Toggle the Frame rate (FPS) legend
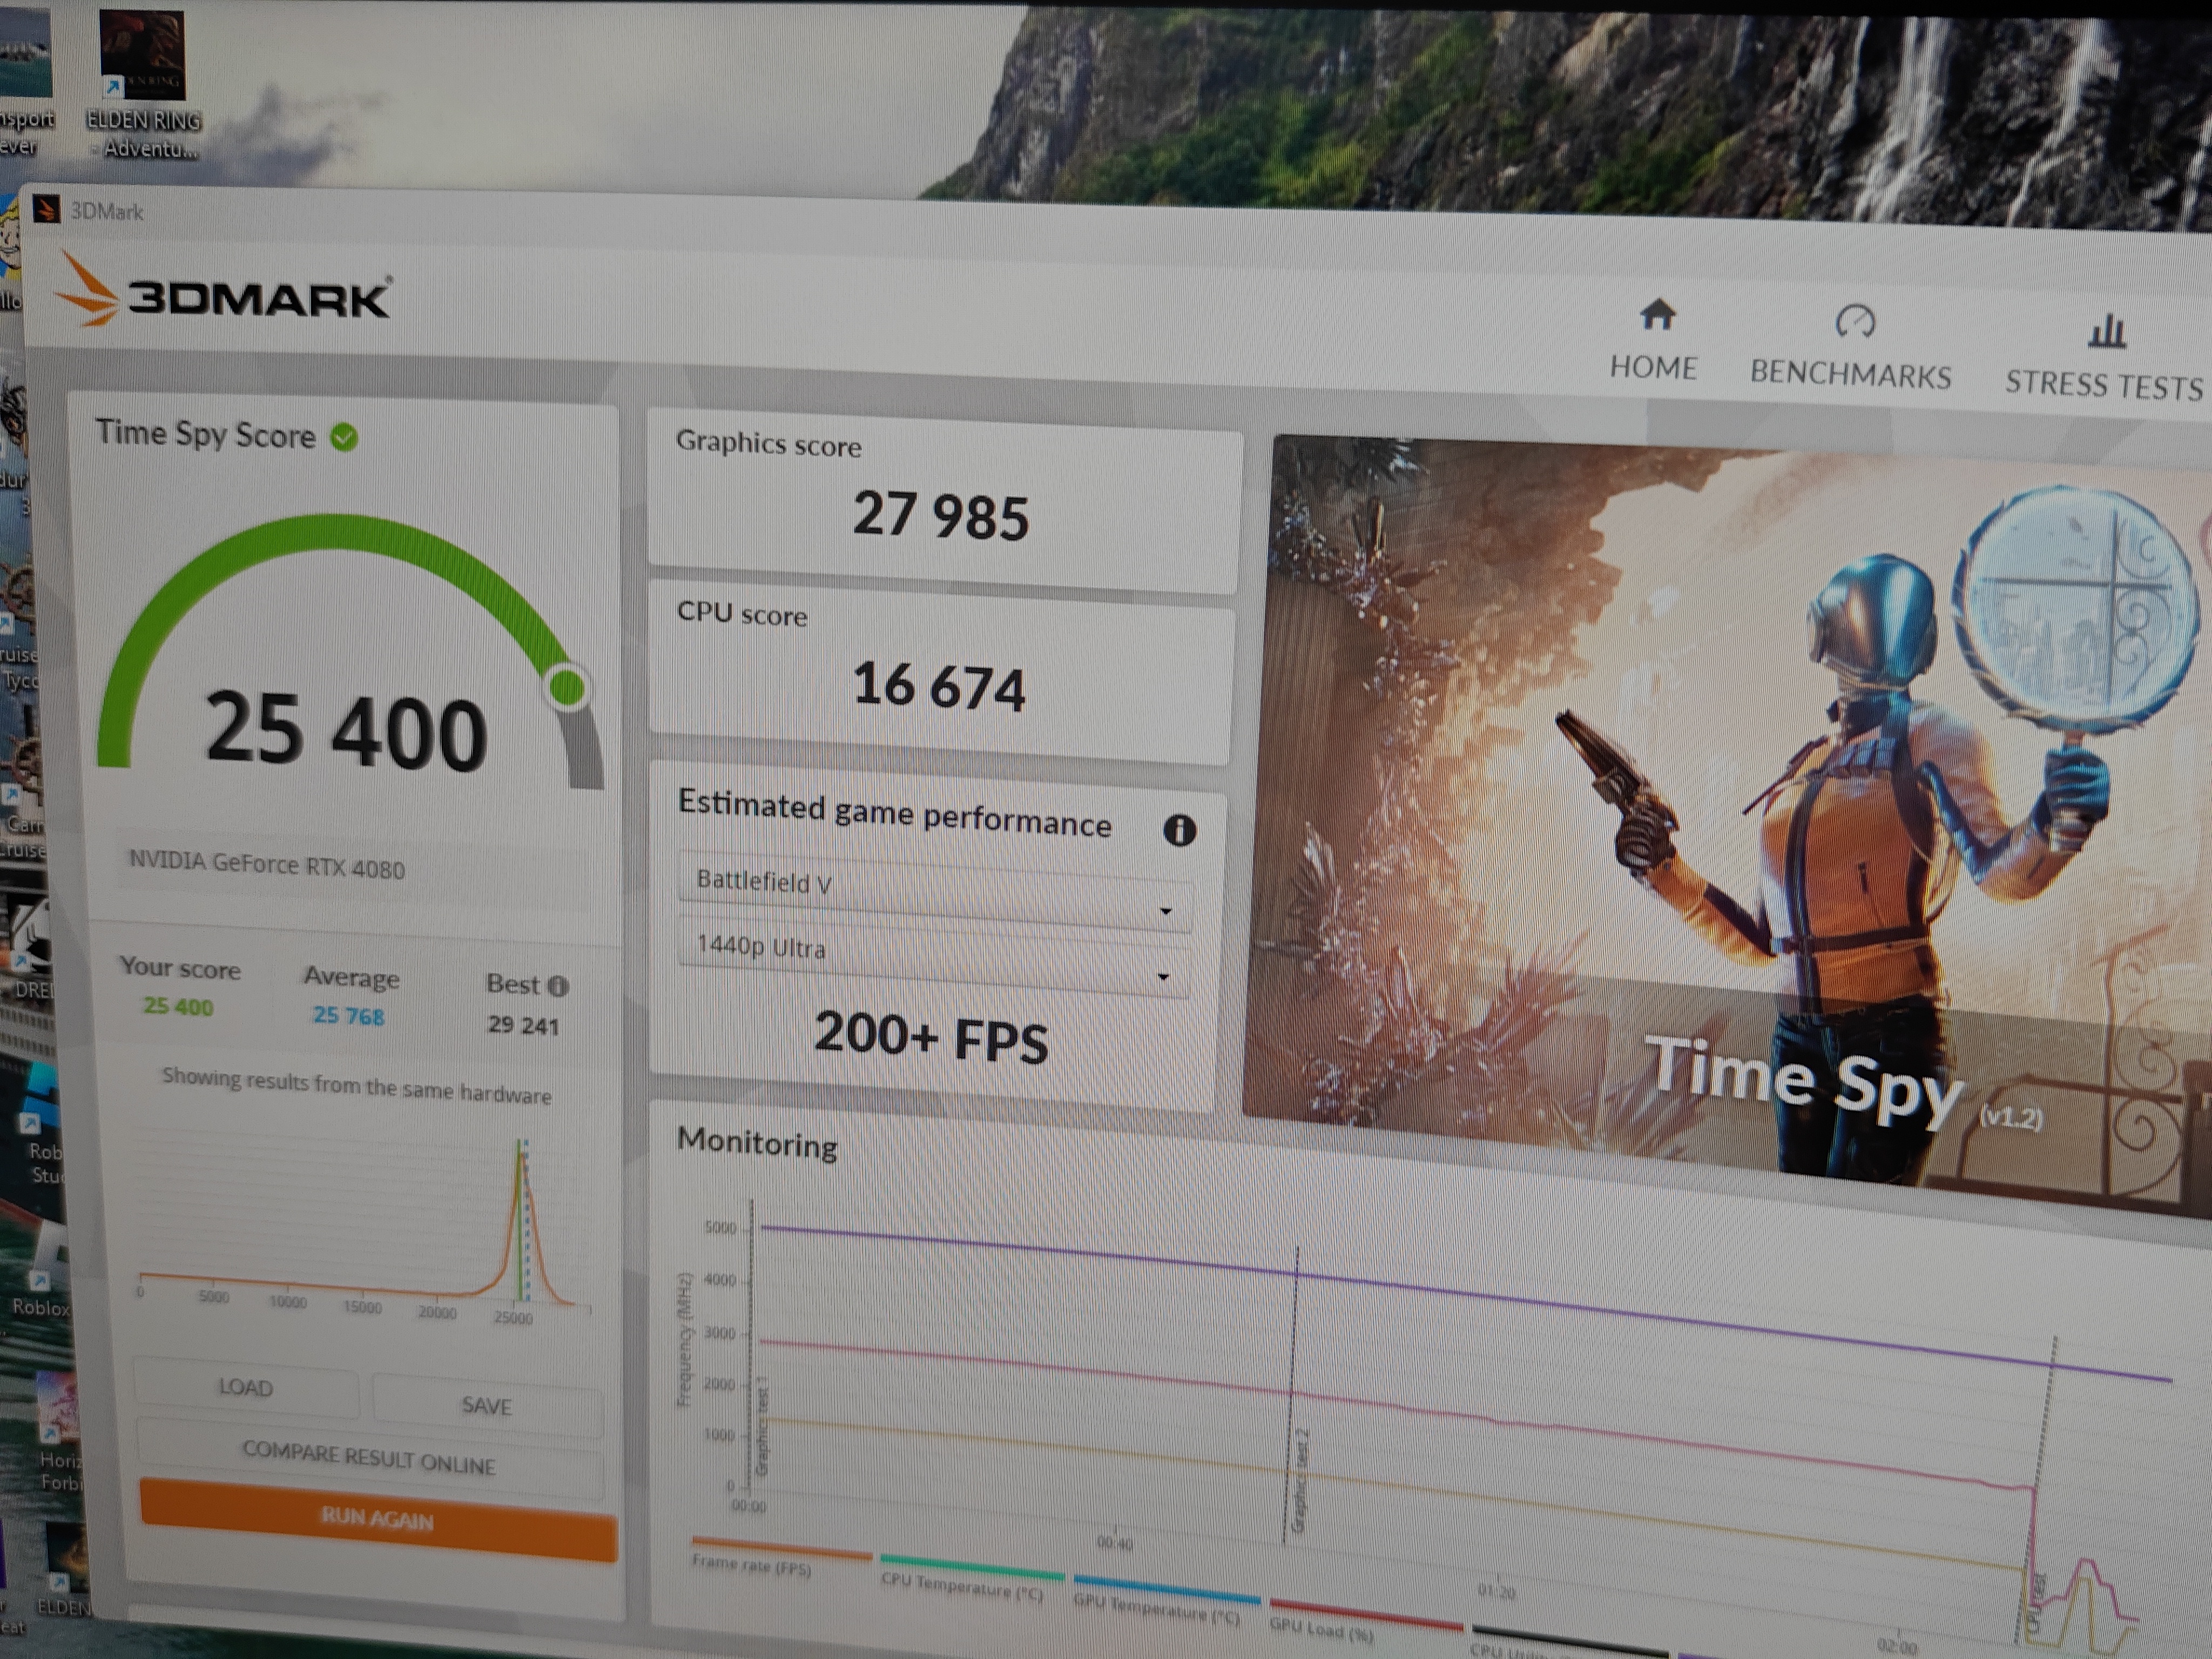The width and height of the screenshot is (2212, 1659). tap(752, 1567)
